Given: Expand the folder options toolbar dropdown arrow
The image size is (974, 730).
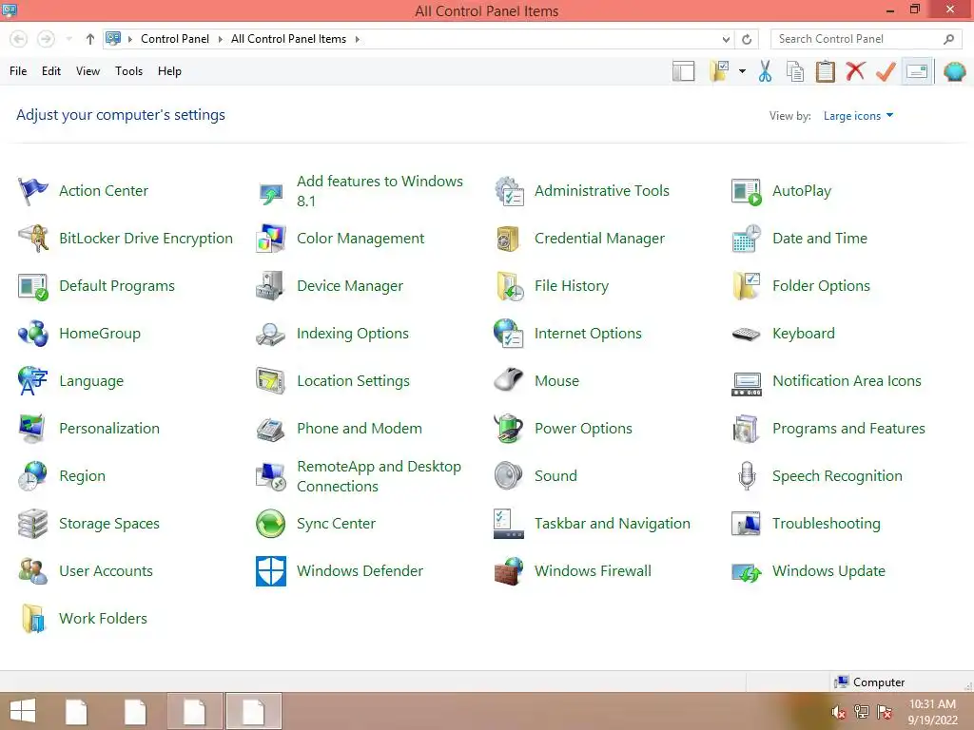Looking at the screenshot, I should (742, 71).
